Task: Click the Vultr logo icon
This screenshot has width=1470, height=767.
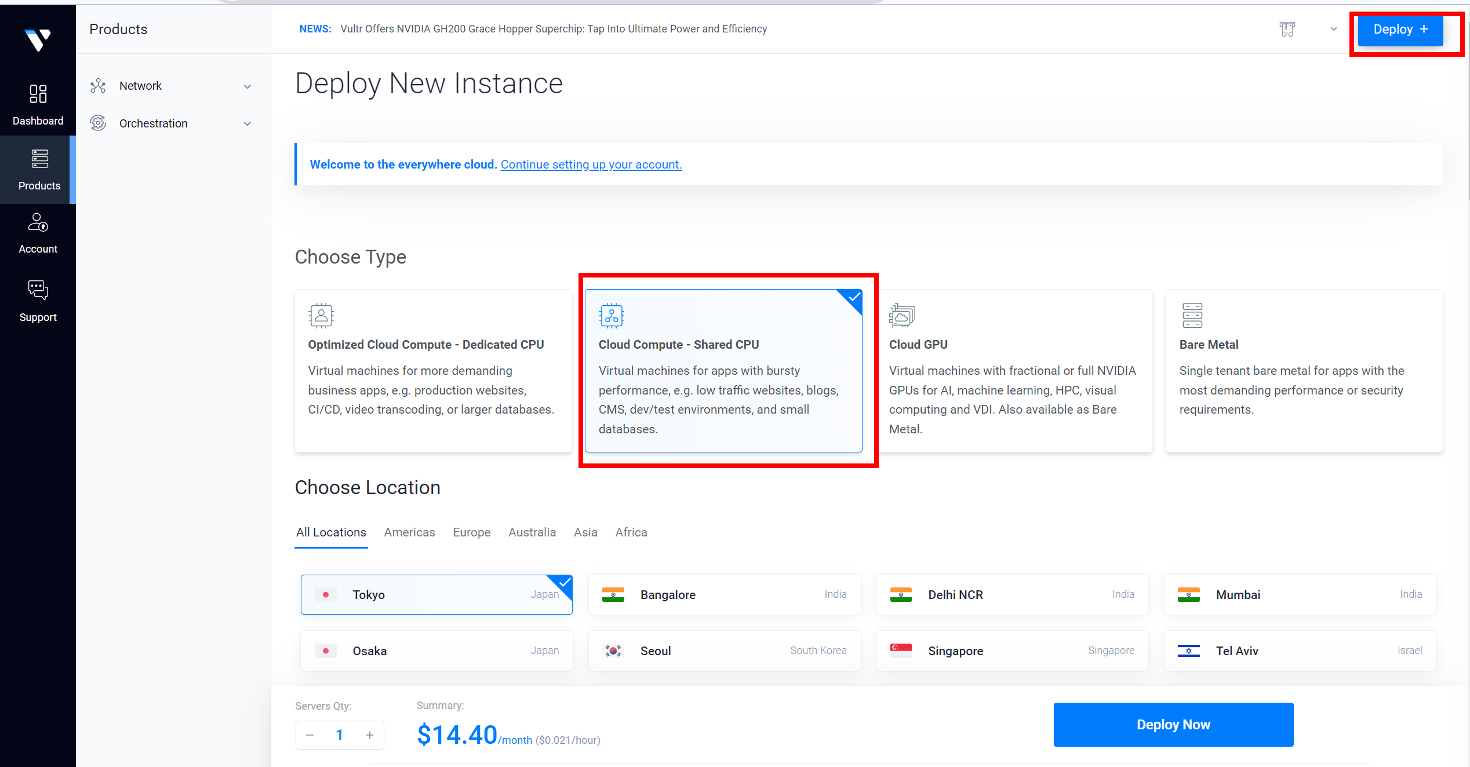Action: [x=38, y=39]
